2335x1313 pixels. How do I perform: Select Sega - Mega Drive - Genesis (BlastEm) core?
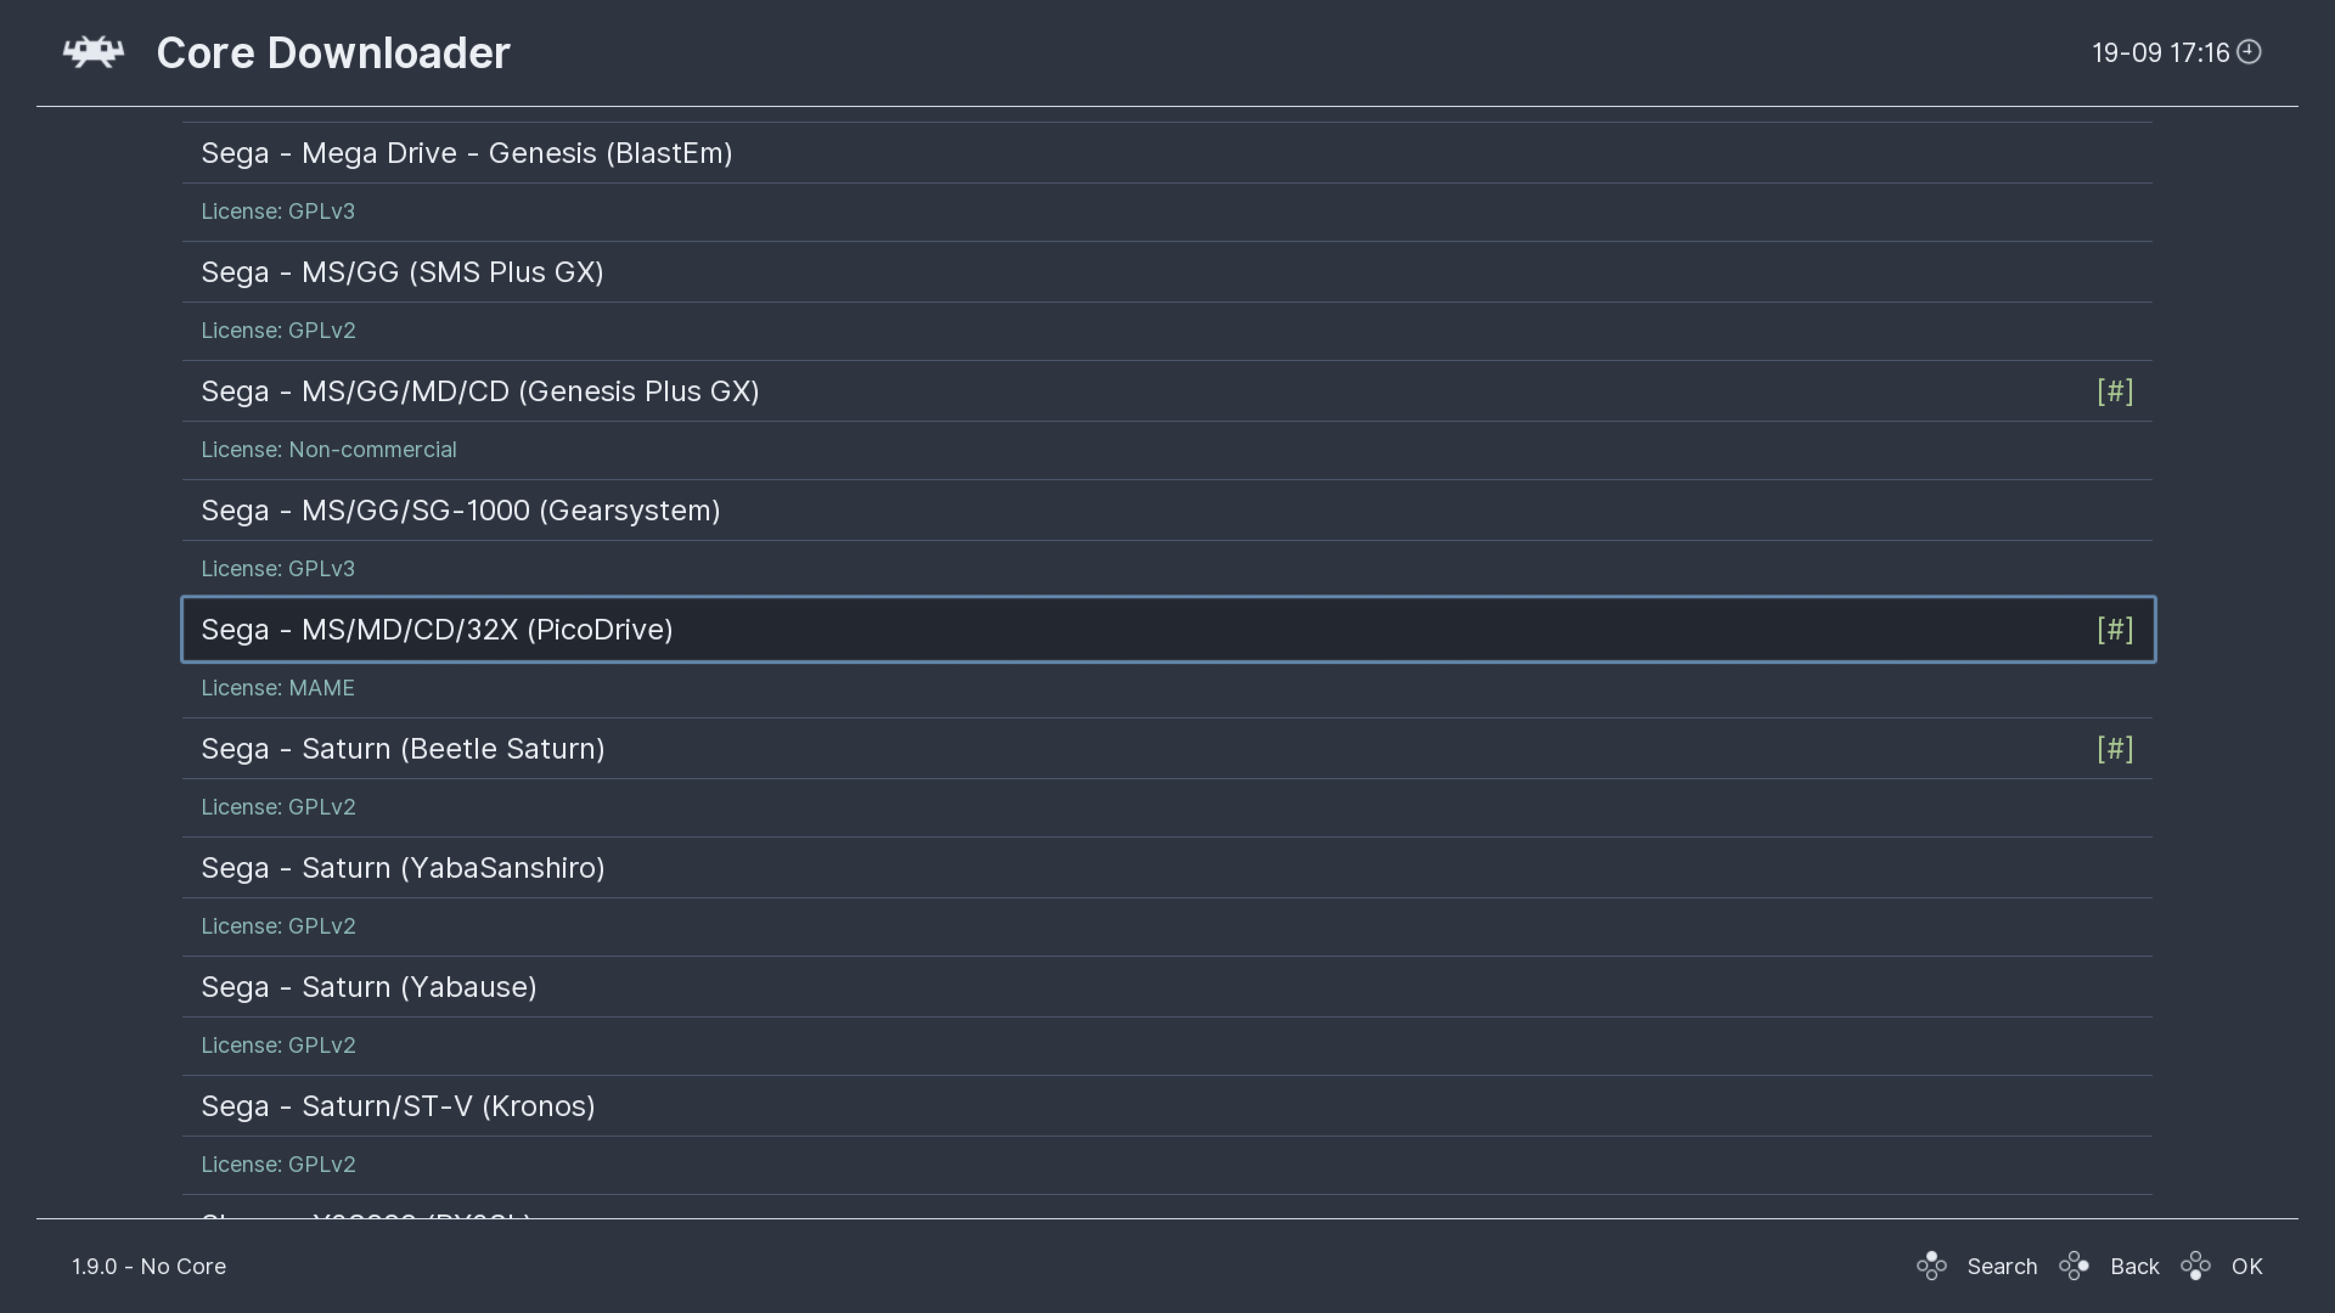[x=1167, y=153]
